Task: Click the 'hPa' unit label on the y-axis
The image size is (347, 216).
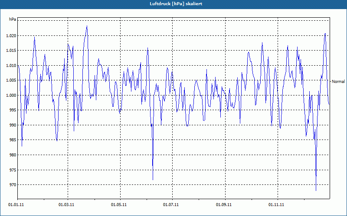Action: click(x=13, y=19)
